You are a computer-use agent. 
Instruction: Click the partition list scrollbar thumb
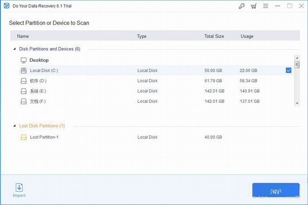(297, 64)
